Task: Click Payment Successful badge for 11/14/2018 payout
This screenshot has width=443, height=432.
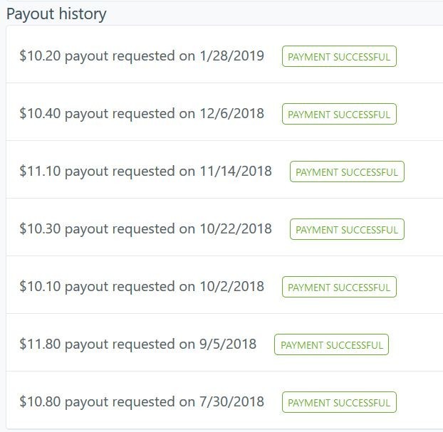Action: click(x=347, y=172)
